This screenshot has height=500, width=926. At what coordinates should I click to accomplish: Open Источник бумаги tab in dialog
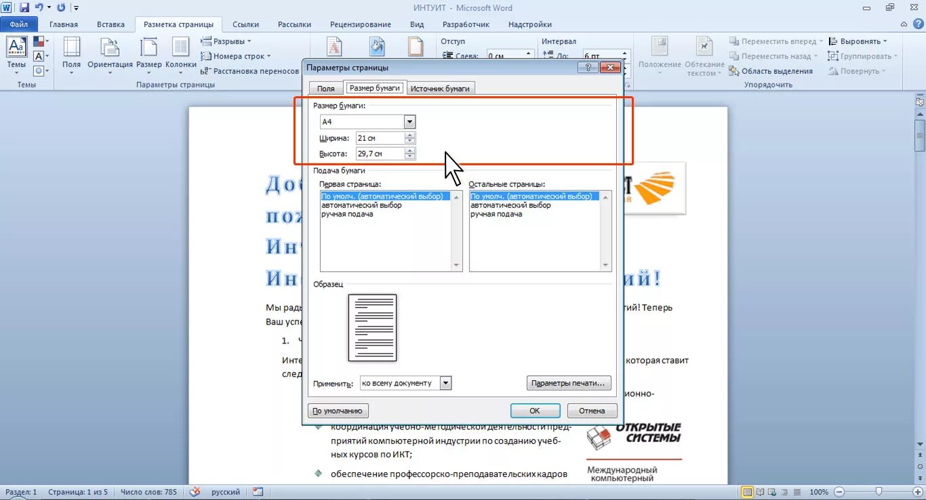[440, 89]
